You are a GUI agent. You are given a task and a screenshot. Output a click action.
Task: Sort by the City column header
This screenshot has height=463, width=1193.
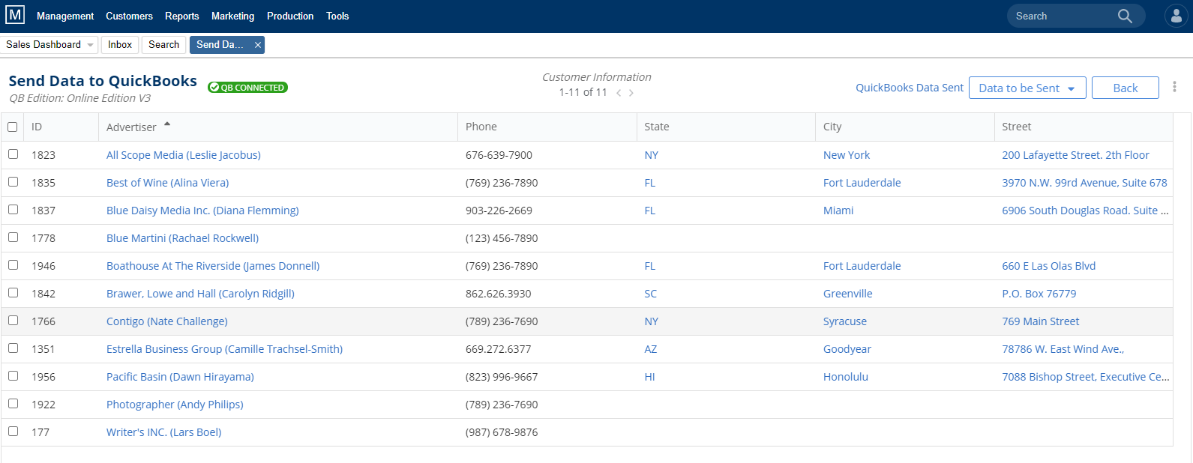point(832,127)
